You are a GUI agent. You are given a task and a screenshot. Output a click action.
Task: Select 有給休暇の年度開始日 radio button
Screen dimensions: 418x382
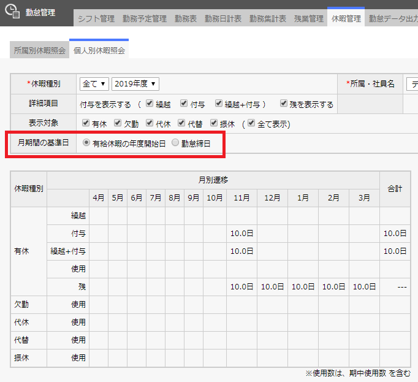(x=86, y=143)
